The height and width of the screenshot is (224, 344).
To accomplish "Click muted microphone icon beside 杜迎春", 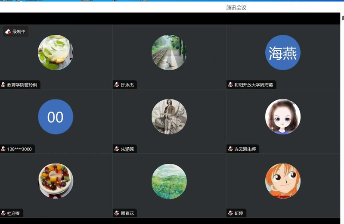I will 3,213.
